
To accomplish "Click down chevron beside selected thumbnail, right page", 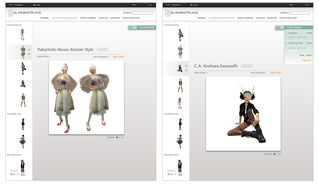I will (x=186, y=71).
